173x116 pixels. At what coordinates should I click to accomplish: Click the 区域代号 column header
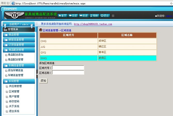[x=69, y=35]
